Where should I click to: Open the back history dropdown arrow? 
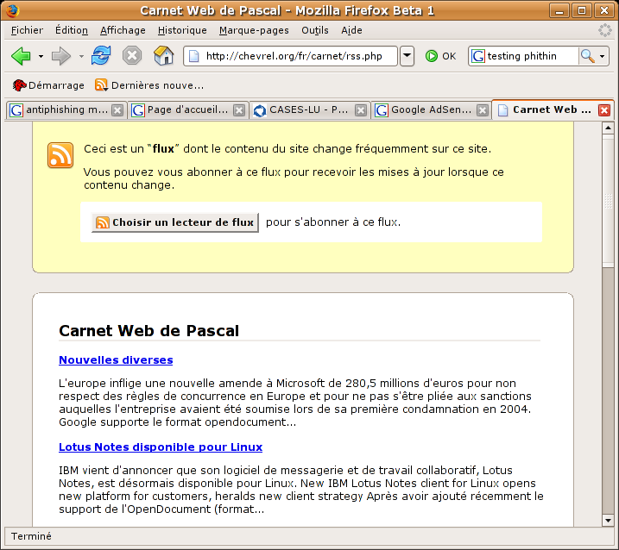click(x=41, y=56)
